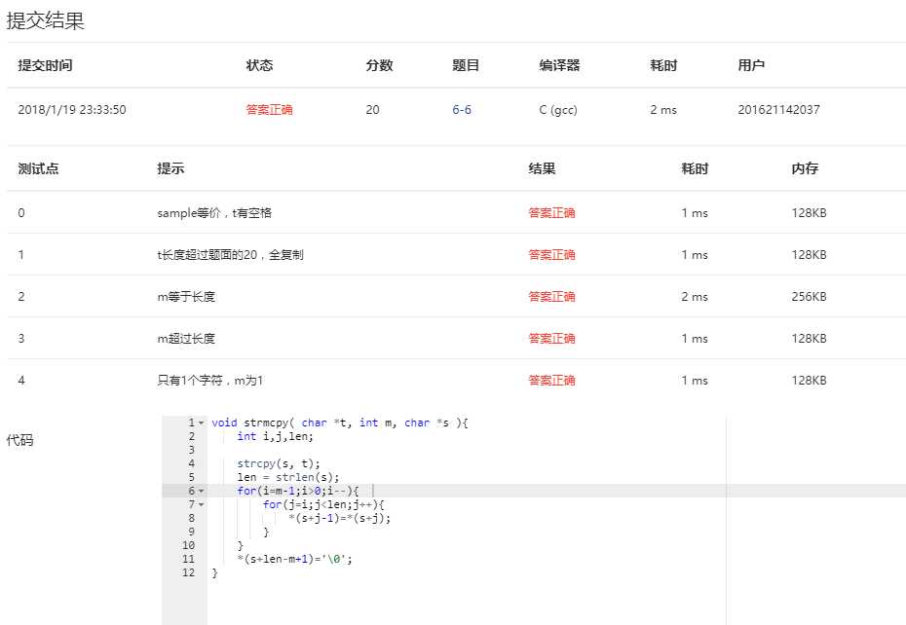Click the 提交时间 column header

pos(45,65)
